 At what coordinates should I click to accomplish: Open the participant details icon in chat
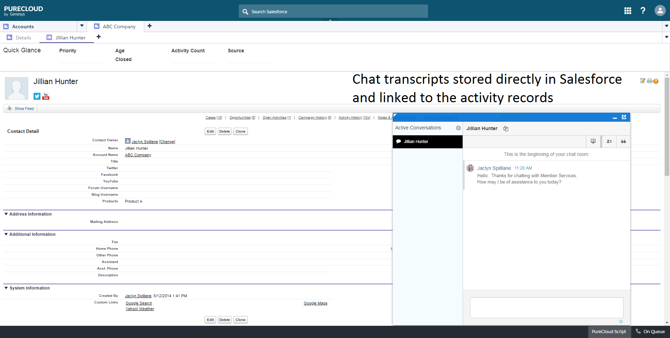[x=609, y=141]
